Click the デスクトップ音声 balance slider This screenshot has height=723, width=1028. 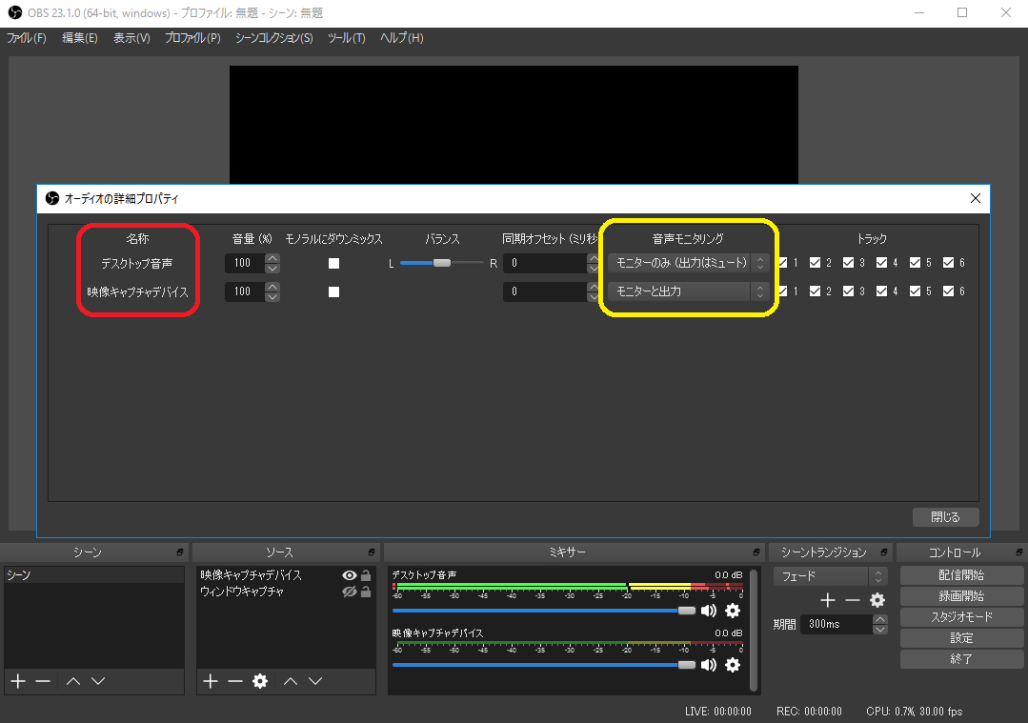442,263
